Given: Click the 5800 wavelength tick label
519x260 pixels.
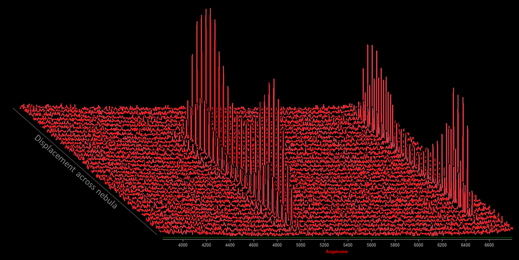Looking at the screenshot, I should 395,245.
